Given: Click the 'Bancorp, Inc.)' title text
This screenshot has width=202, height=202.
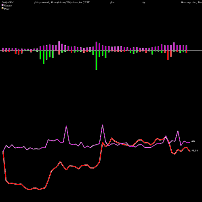Looking at the screenshot, I should pyautogui.click(x=189, y=2).
